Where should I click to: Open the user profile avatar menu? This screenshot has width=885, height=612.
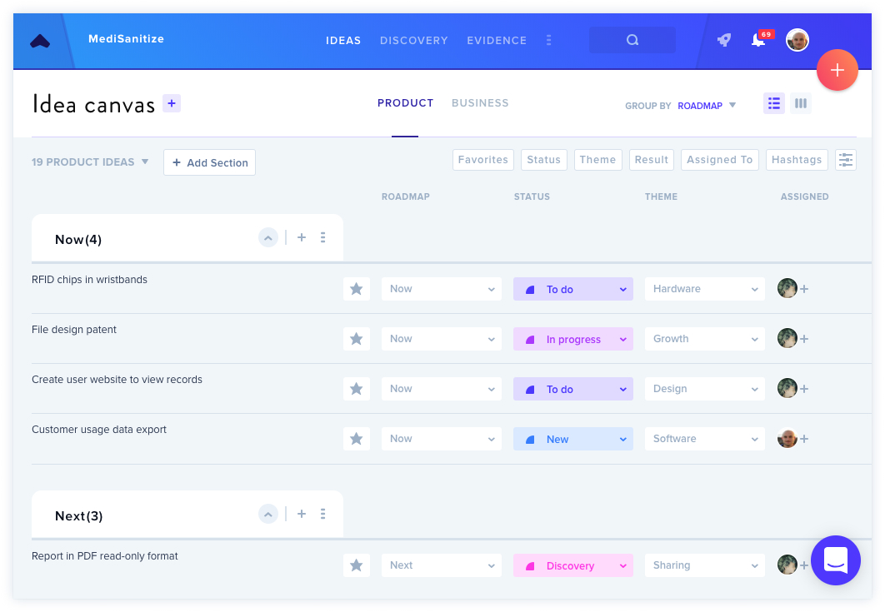797,40
